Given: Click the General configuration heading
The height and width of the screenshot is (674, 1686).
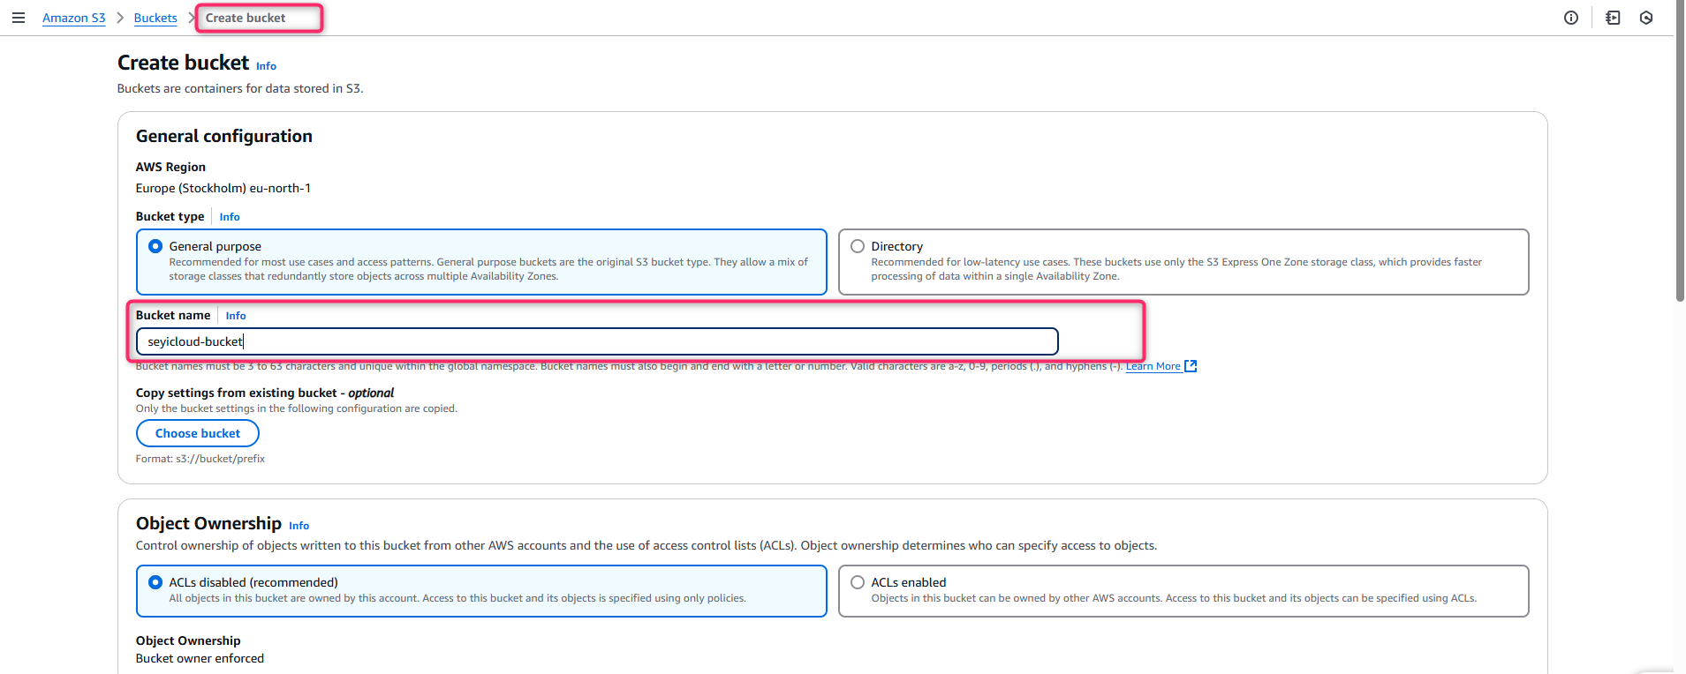Looking at the screenshot, I should coord(224,136).
